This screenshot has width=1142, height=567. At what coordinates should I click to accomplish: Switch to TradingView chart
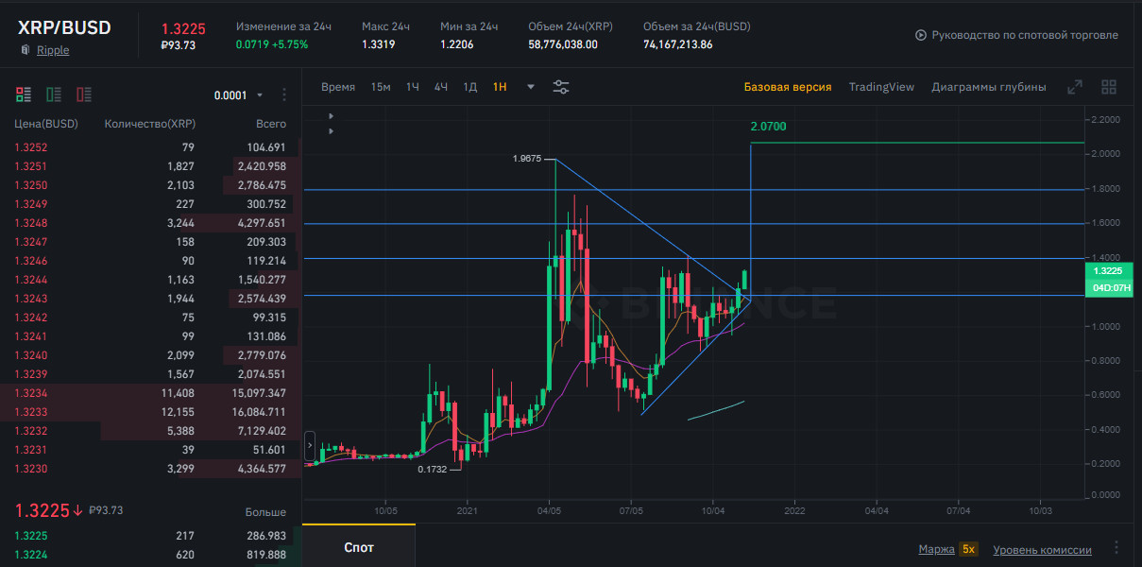pyautogui.click(x=881, y=87)
